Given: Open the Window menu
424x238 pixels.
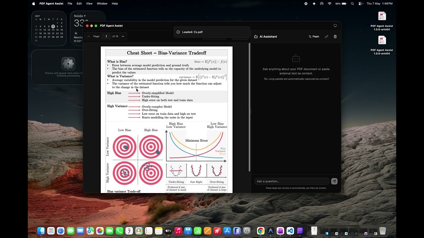Looking at the screenshot, I should pyautogui.click(x=102, y=4).
